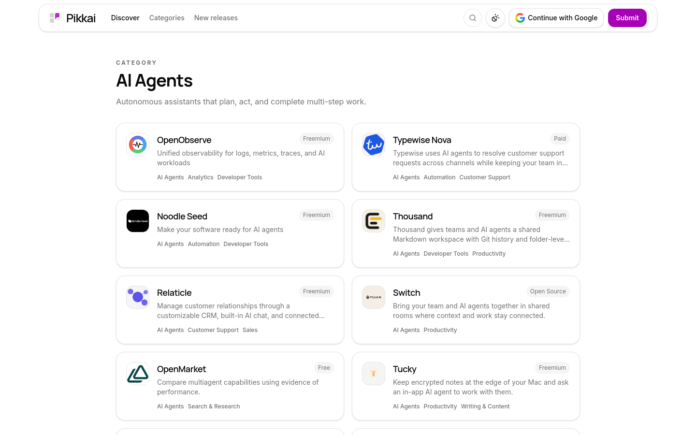The height and width of the screenshot is (435, 696).
Task: Open the OpenMarket title link
Action: pos(181,369)
